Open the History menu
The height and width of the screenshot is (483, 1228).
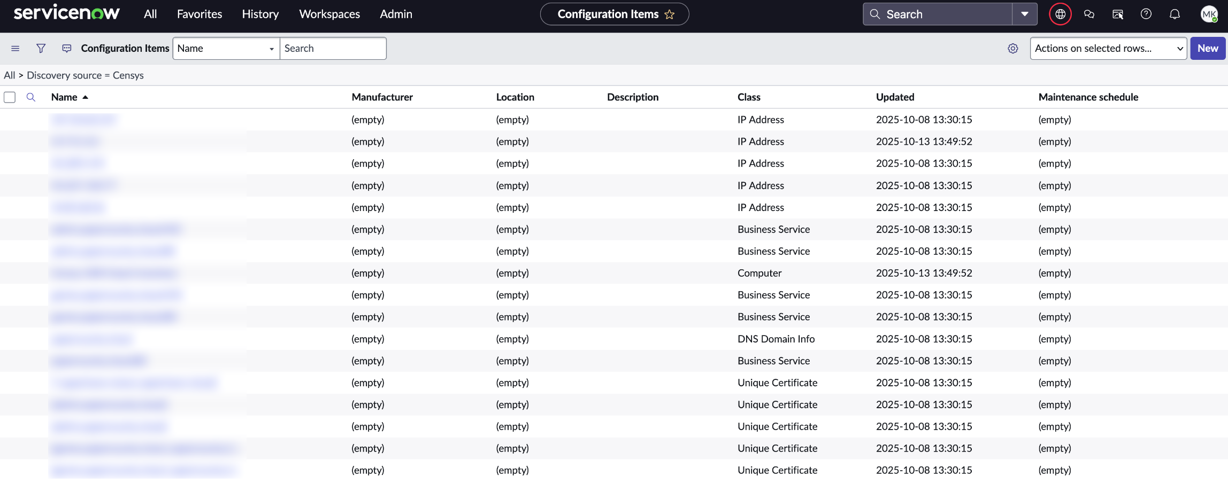[x=260, y=14]
